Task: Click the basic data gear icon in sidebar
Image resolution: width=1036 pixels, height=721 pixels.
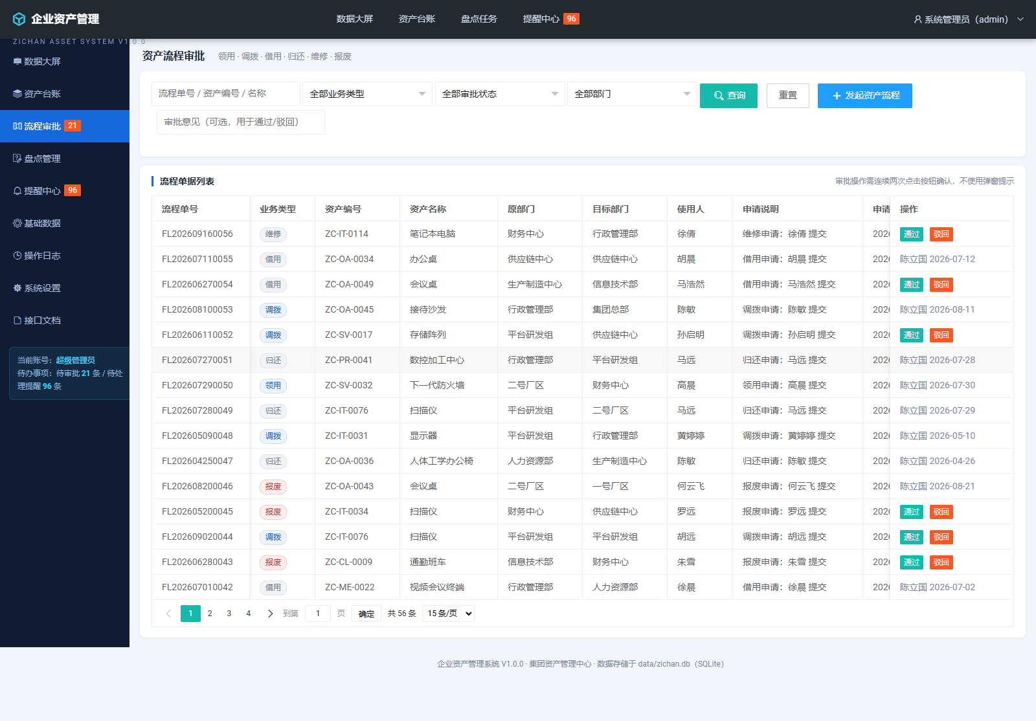Action: point(17,223)
